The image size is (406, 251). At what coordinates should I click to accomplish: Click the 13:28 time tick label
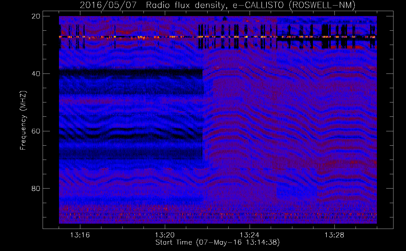pos(334,235)
